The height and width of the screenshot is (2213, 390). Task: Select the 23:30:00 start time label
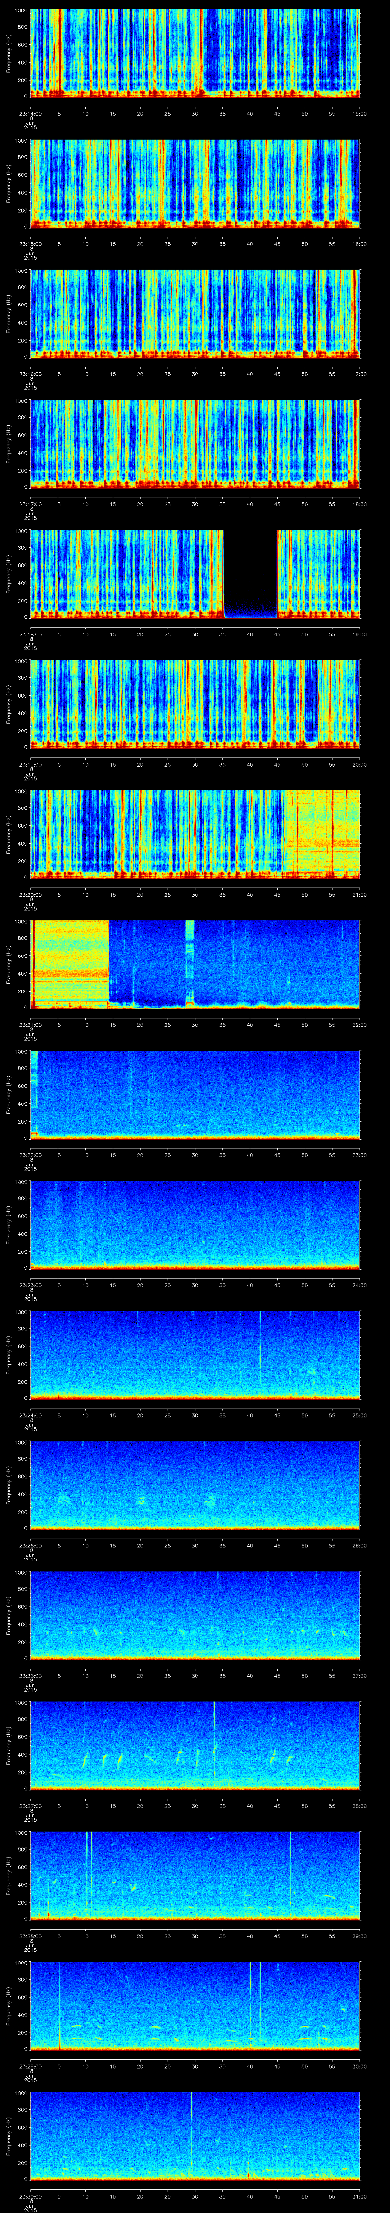click(x=31, y=2197)
